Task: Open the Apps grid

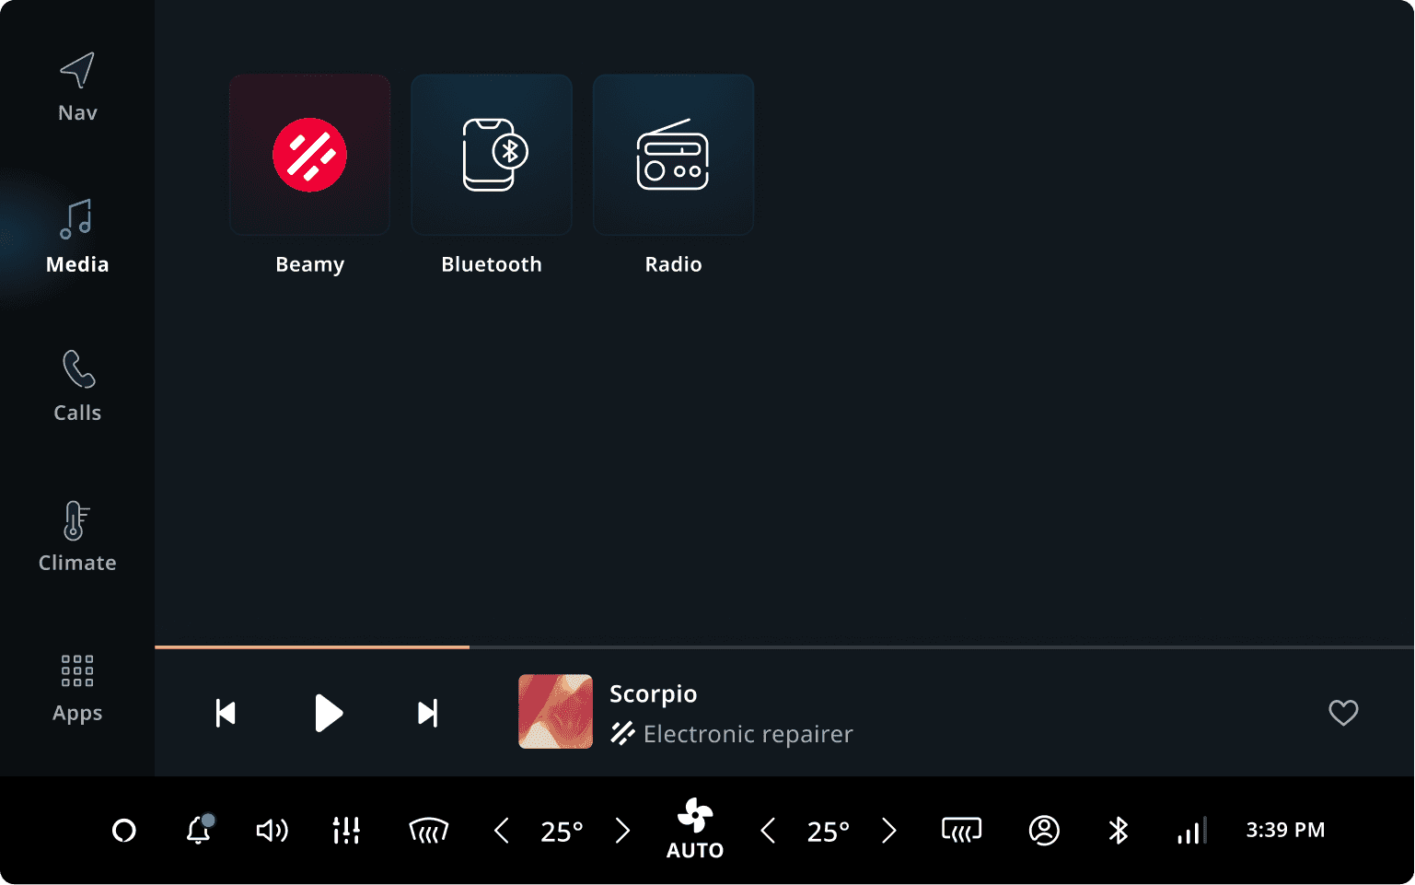Action: pos(77,688)
